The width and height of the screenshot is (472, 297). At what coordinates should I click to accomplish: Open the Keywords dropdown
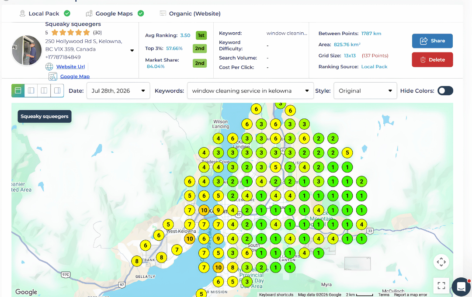tap(250, 90)
